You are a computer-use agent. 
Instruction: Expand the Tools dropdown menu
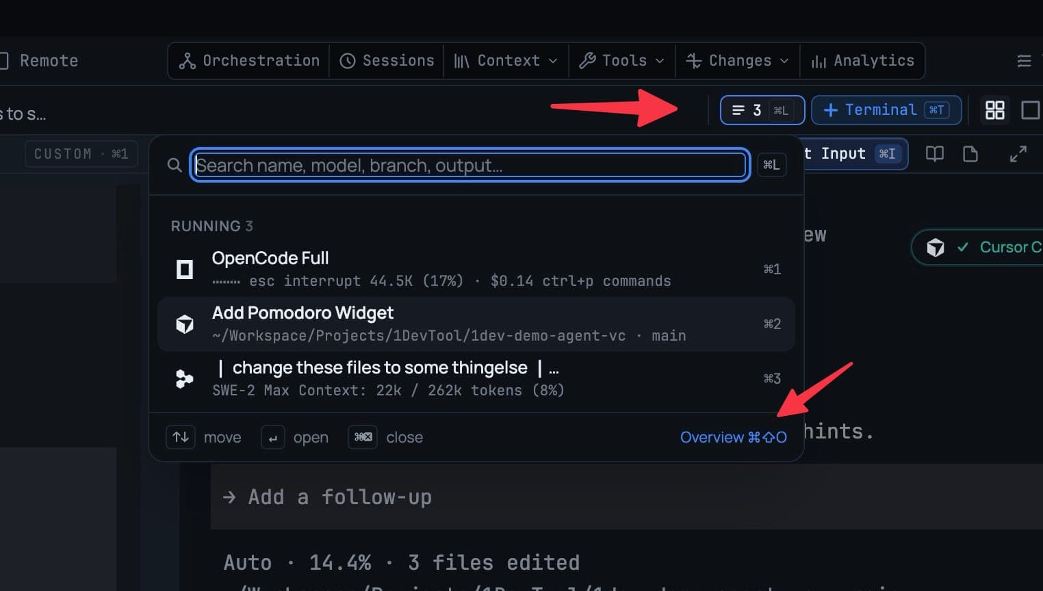[x=621, y=61]
